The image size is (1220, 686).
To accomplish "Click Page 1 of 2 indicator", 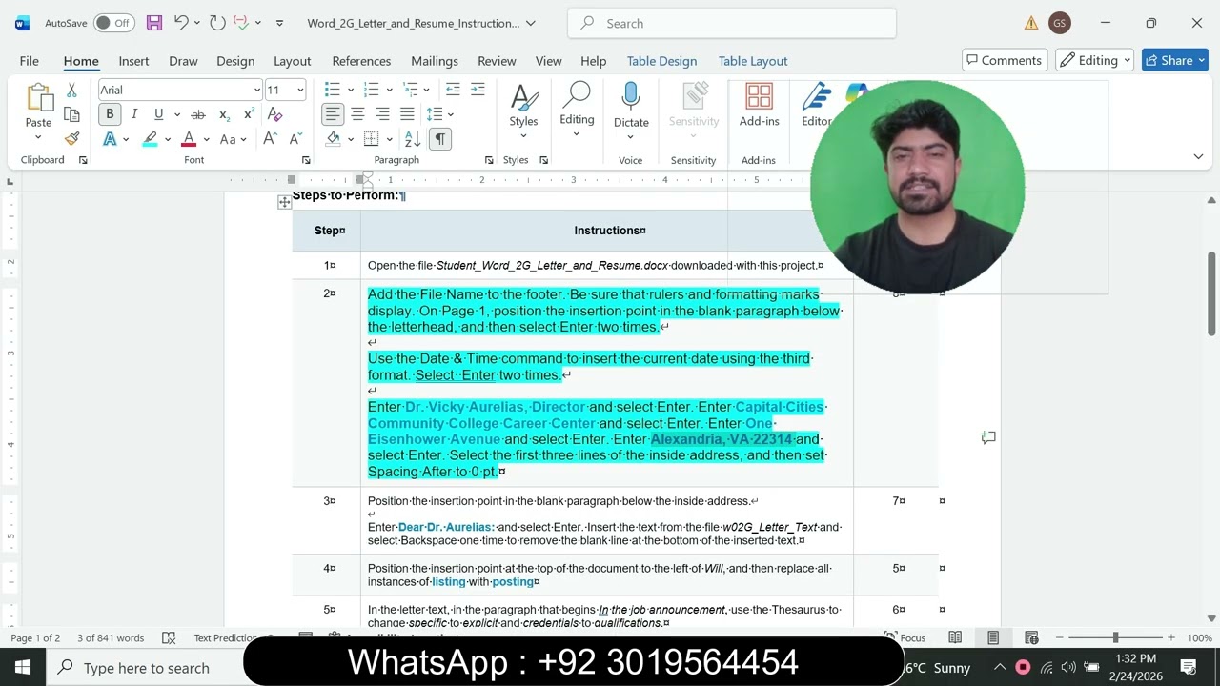I will tap(35, 637).
